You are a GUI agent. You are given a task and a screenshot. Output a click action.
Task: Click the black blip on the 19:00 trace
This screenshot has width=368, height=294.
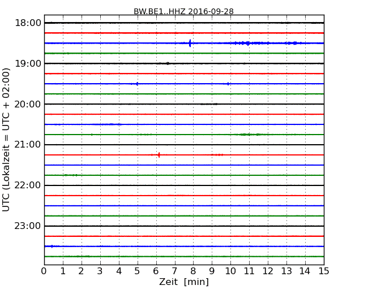tap(168, 63)
